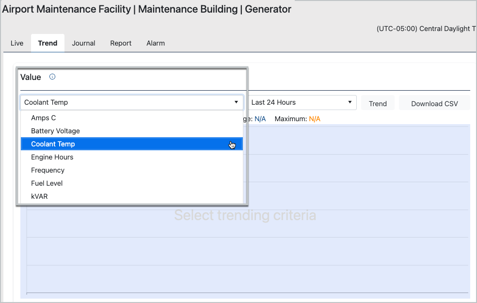The width and height of the screenshot is (477, 303).
Task: Click Download CSV button
Action: 434,103
